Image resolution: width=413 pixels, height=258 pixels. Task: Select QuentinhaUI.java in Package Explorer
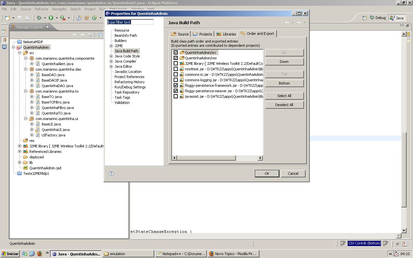pos(55,130)
